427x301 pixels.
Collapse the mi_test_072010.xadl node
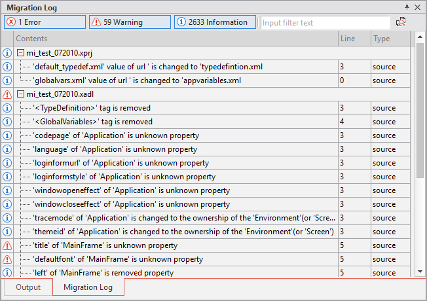point(21,94)
